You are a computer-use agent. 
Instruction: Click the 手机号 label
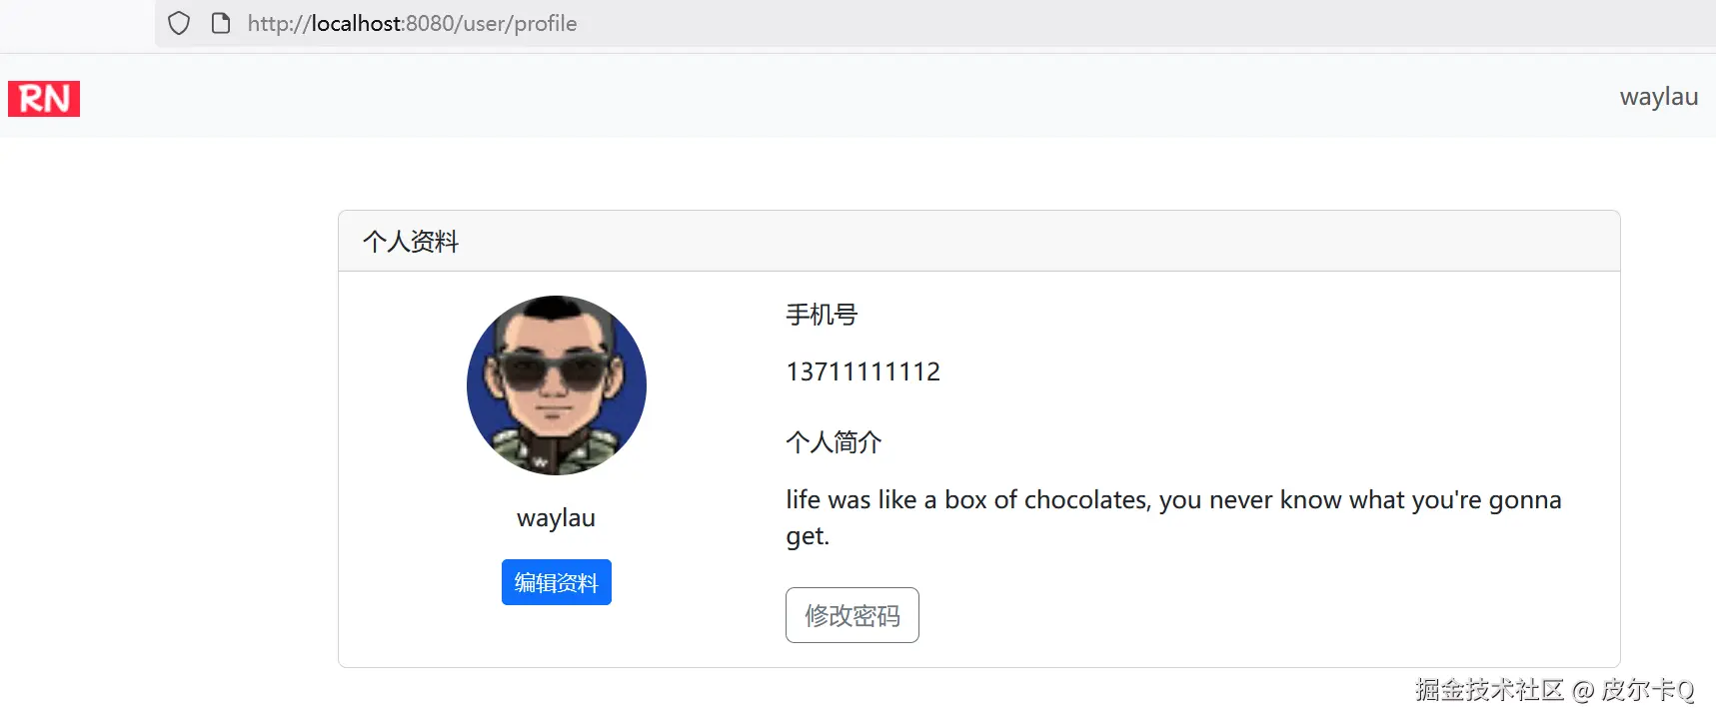822,315
